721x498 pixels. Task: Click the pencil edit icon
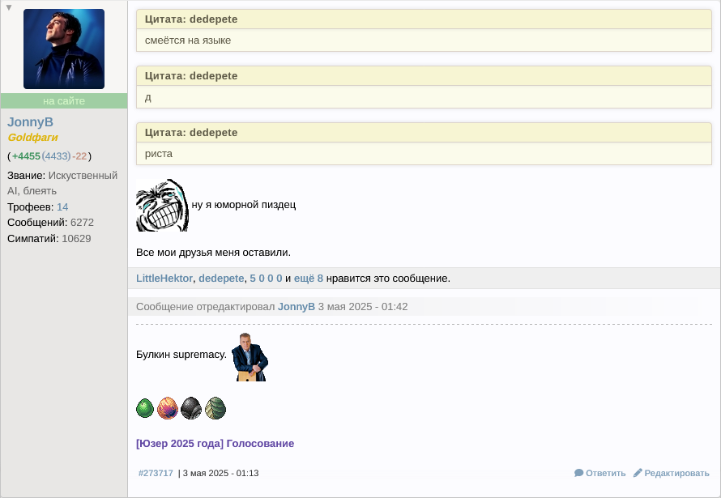click(638, 473)
